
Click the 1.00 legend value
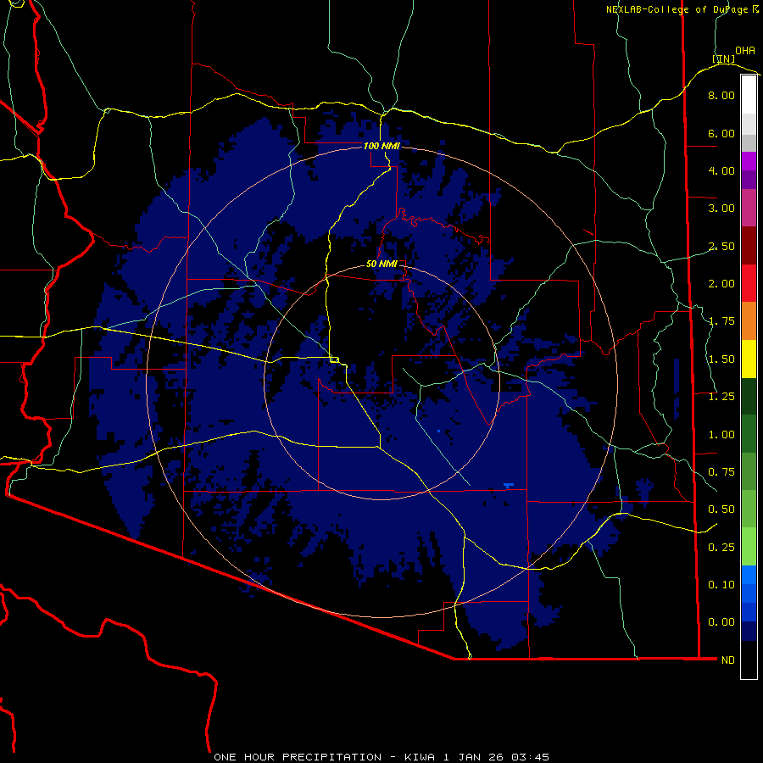click(x=721, y=435)
